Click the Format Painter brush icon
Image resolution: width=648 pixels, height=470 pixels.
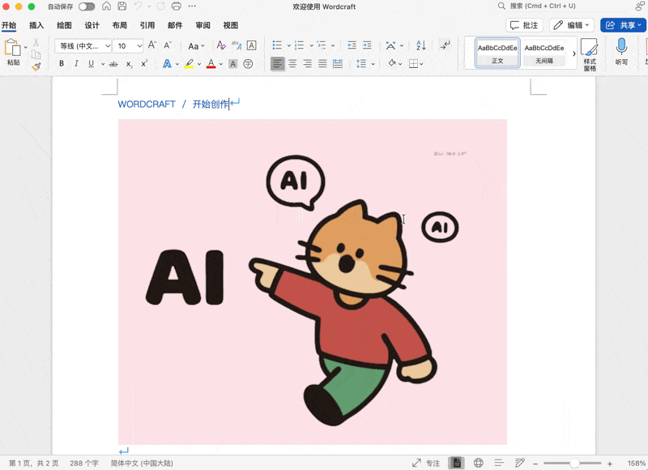pyautogui.click(x=36, y=66)
